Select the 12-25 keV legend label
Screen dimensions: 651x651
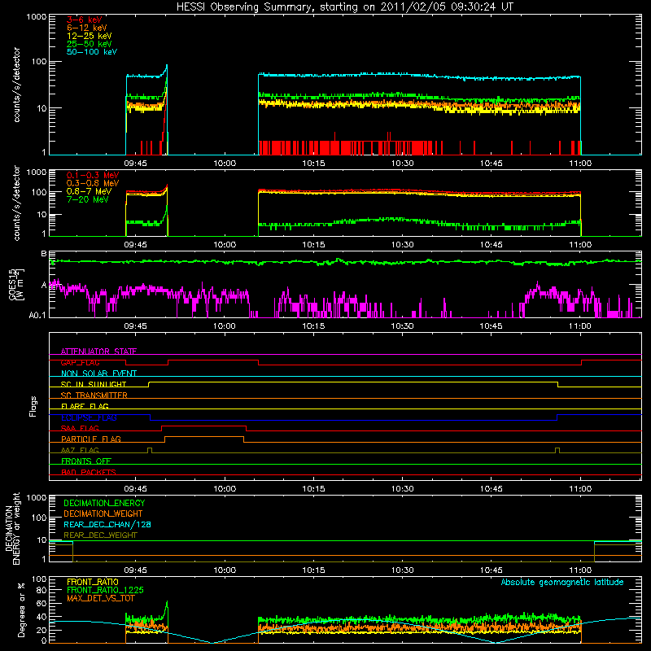click(90, 36)
